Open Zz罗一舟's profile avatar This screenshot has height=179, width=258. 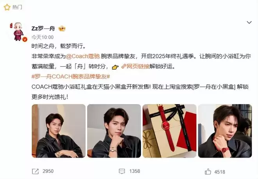pos(18,31)
